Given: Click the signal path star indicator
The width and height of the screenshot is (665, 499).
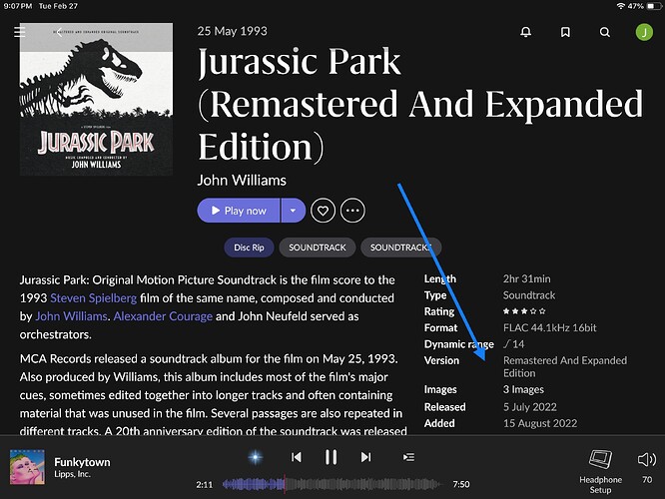Looking at the screenshot, I should point(257,457).
